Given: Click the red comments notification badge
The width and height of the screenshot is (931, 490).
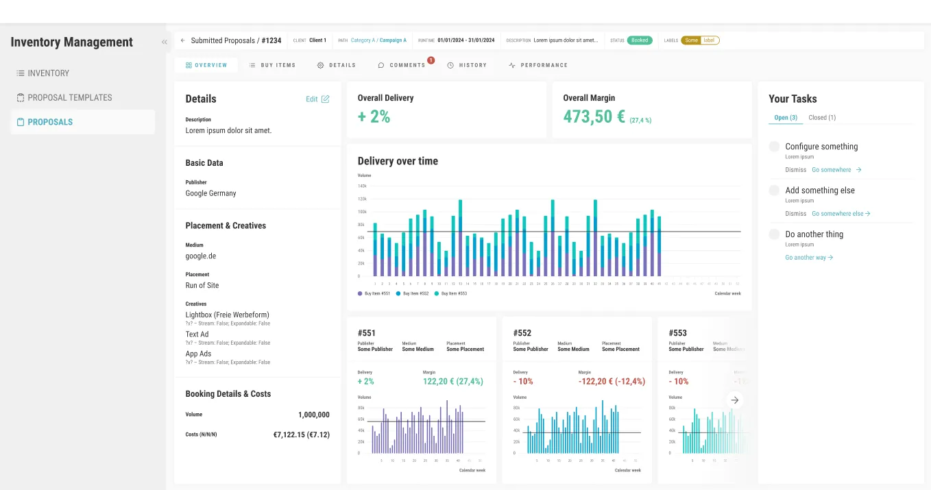Looking at the screenshot, I should click(x=431, y=60).
